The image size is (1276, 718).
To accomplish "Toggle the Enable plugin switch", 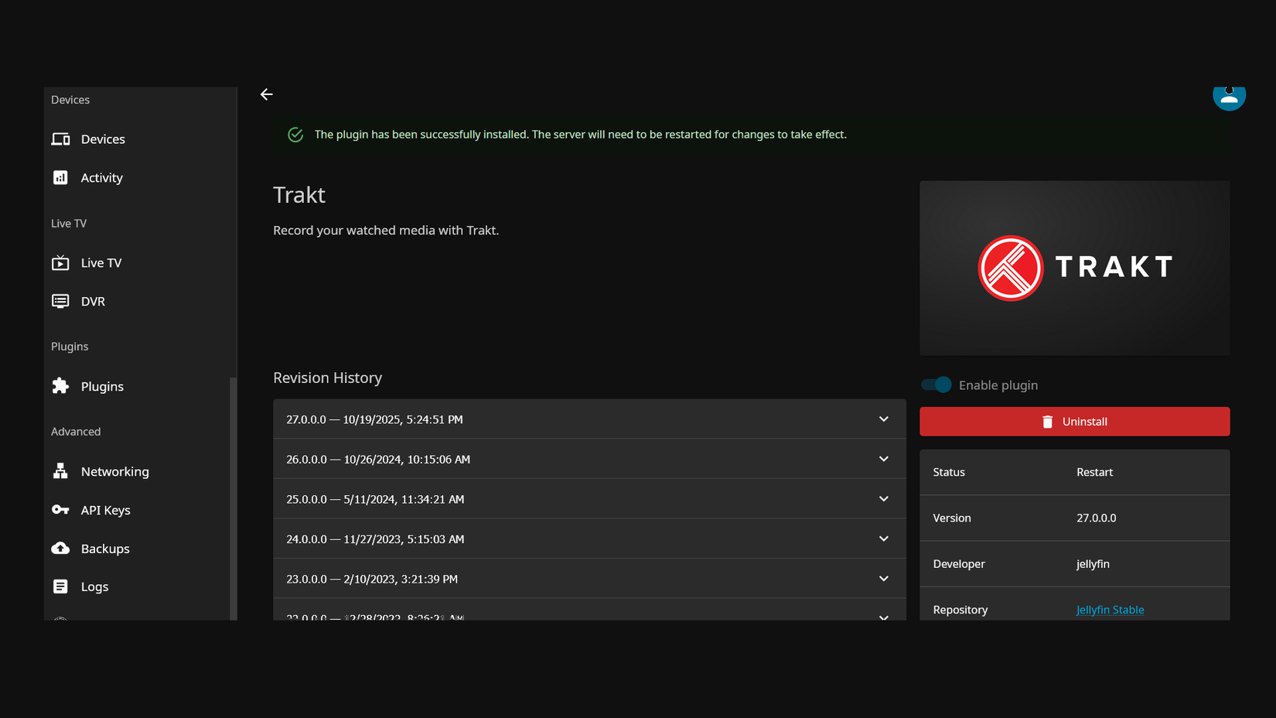I will tap(936, 385).
